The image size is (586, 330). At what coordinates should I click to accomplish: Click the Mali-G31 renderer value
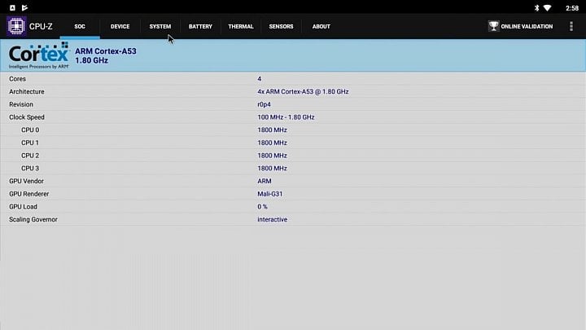[x=270, y=194]
